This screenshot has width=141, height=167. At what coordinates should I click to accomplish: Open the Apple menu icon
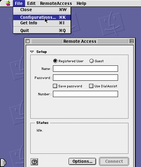point(8,3)
